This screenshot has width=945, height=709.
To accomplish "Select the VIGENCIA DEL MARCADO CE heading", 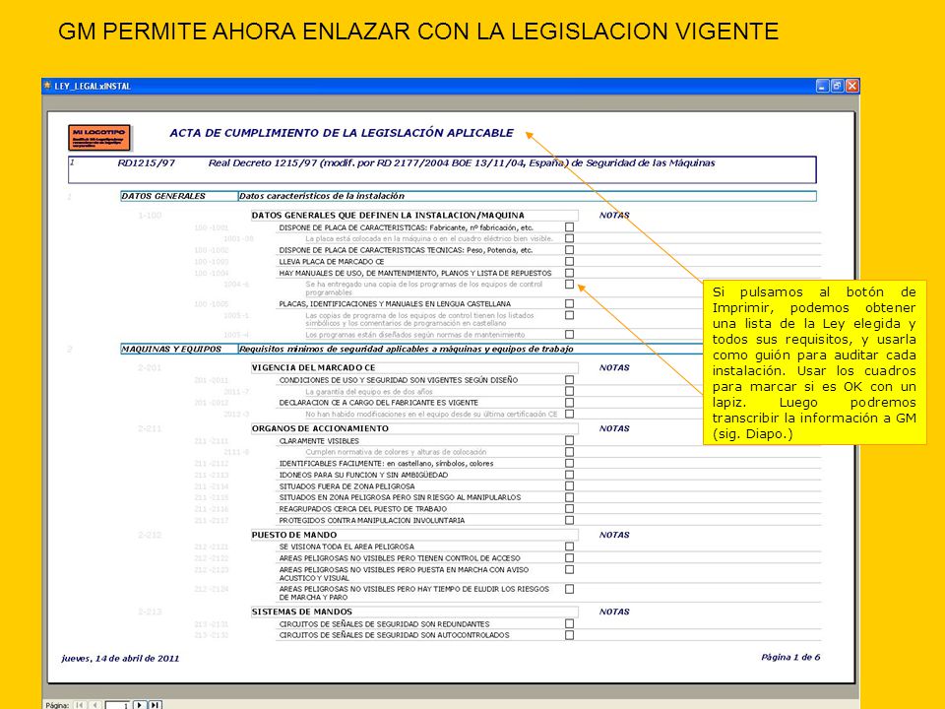I will [313, 367].
